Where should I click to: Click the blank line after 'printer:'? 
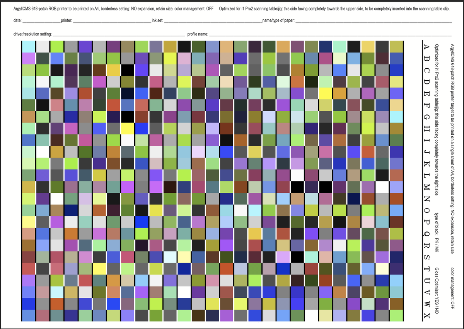point(112,20)
